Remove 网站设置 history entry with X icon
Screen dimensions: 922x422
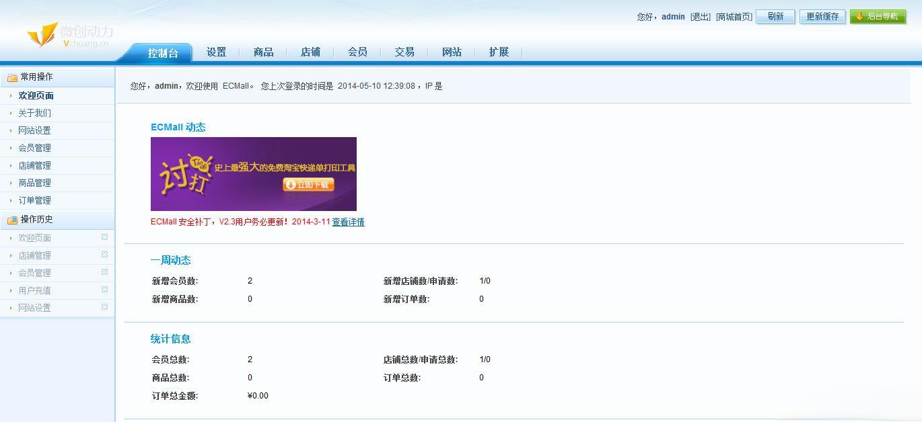[104, 307]
